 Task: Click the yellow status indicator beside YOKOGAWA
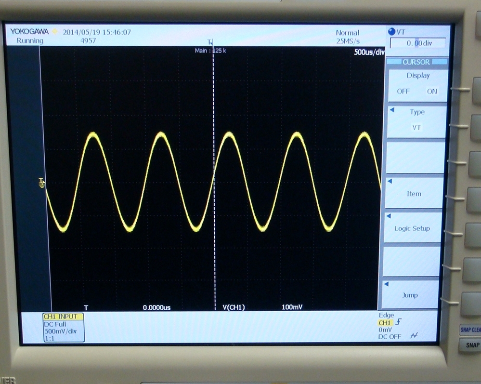[54, 31]
